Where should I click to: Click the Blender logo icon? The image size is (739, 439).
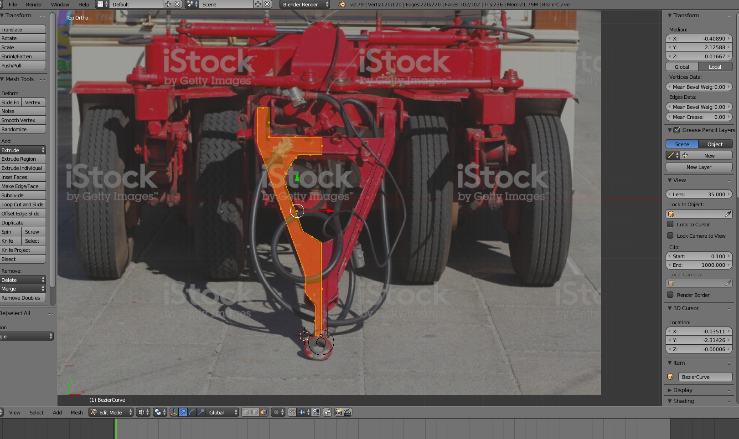point(342,4)
